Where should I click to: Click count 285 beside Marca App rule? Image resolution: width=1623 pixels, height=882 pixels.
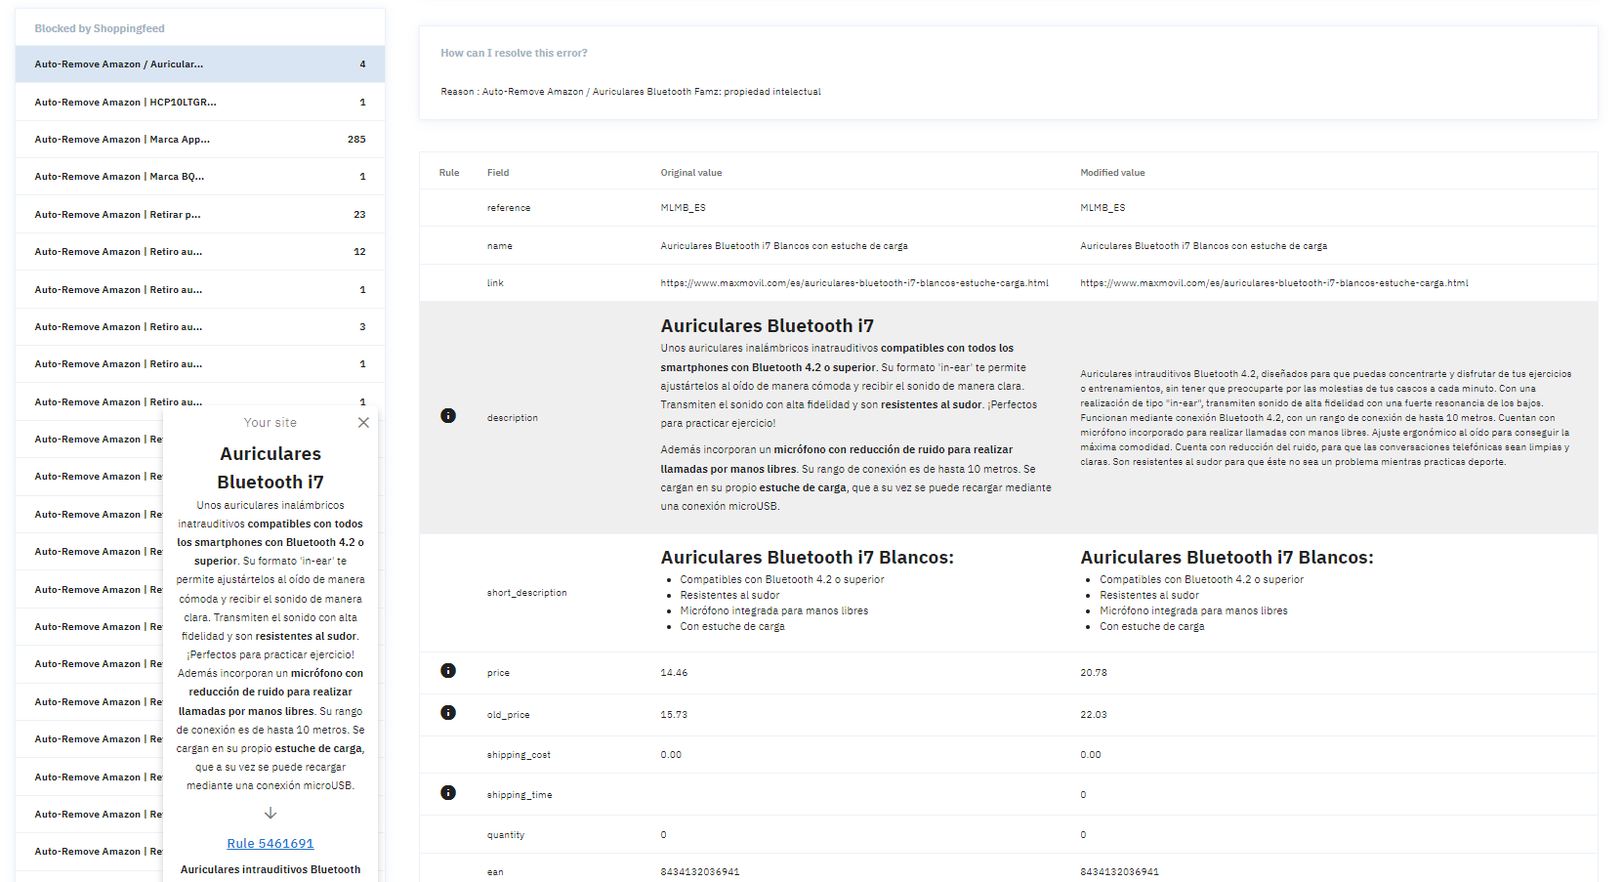tap(356, 140)
